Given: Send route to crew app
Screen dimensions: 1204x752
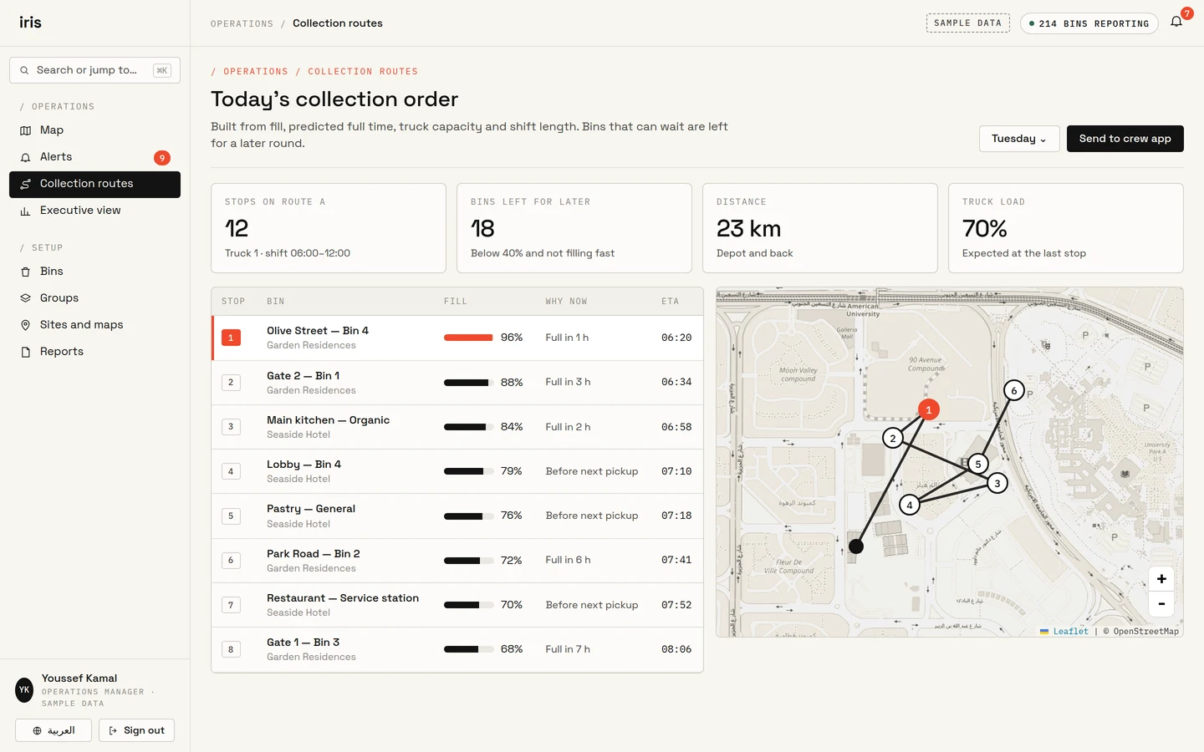Looking at the screenshot, I should (x=1125, y=139).
